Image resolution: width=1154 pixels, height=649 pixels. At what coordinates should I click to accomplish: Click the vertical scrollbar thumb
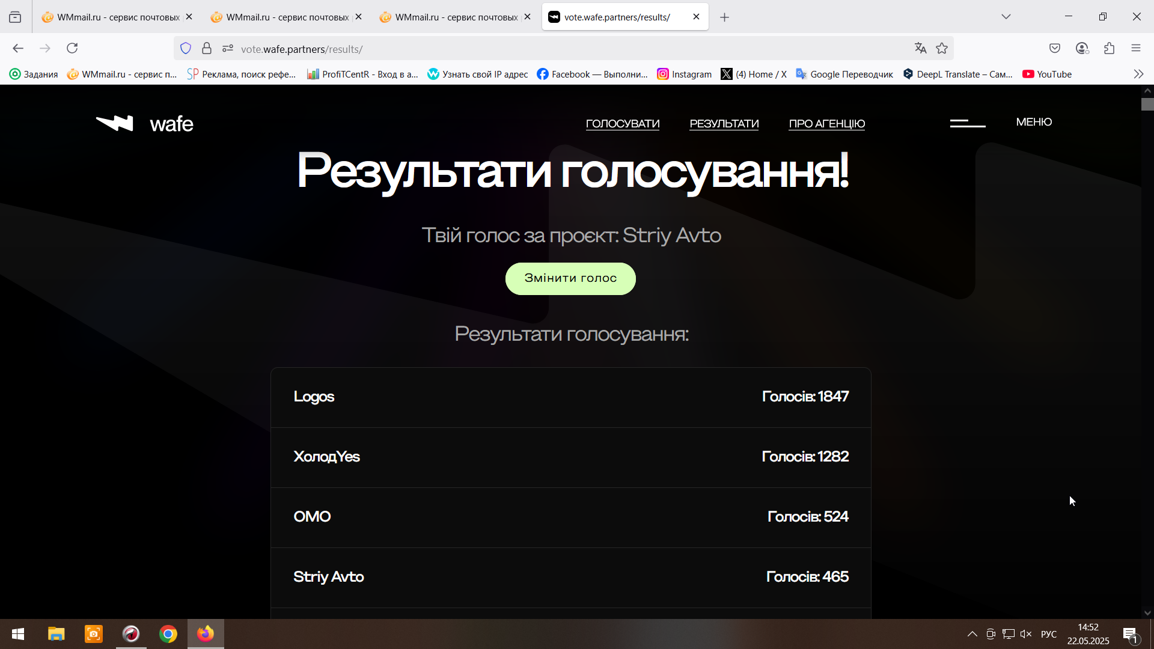point(1147,105)
